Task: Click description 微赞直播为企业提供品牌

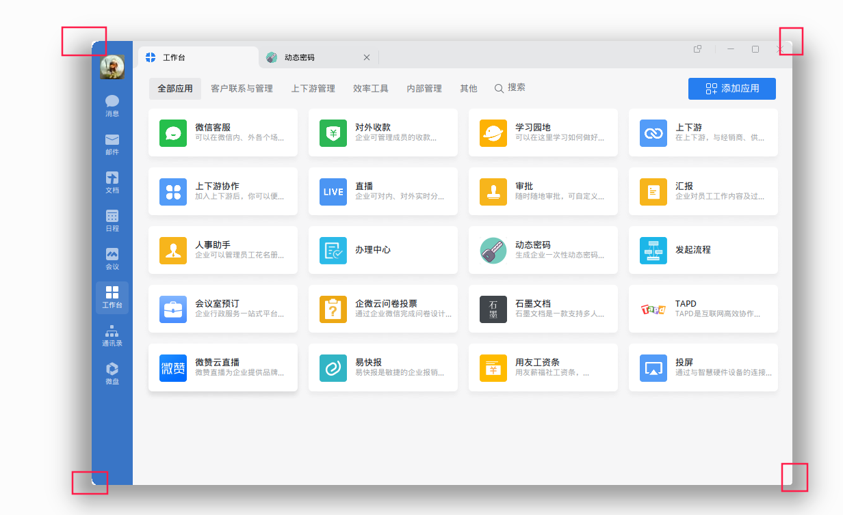Action: coord(239,373)
